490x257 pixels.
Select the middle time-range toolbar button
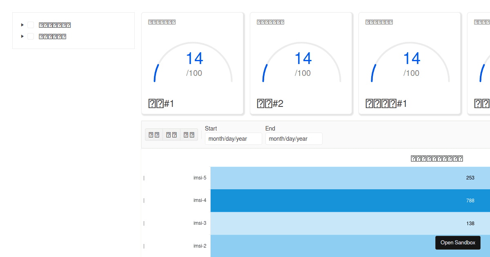171,135
